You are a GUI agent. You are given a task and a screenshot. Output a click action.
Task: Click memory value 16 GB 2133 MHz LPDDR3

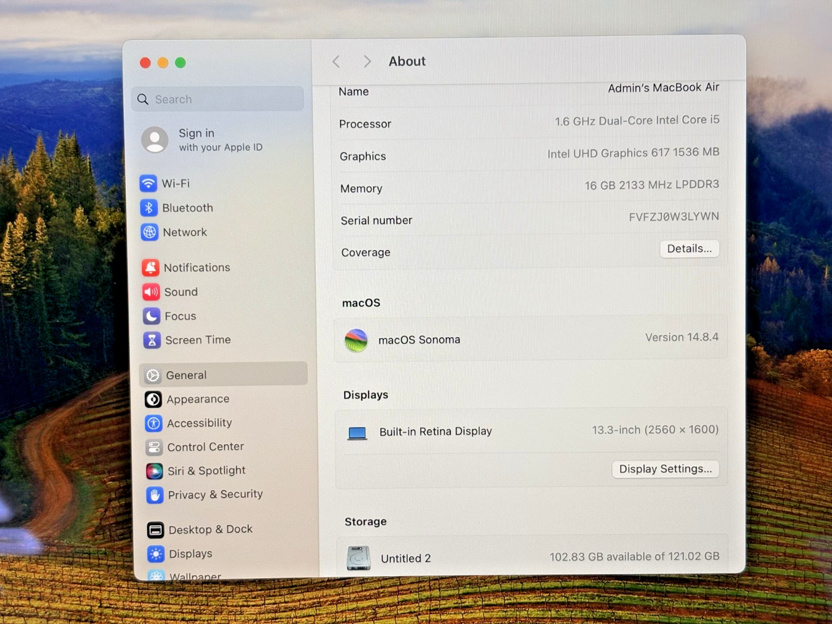(x=652, y=185)
